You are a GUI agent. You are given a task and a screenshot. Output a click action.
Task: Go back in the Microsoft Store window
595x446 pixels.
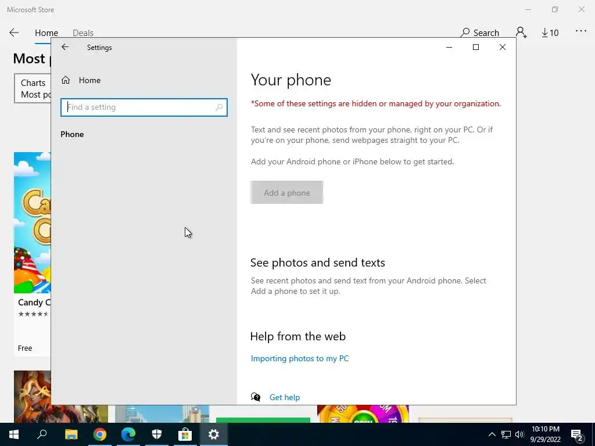click(14, 33)
